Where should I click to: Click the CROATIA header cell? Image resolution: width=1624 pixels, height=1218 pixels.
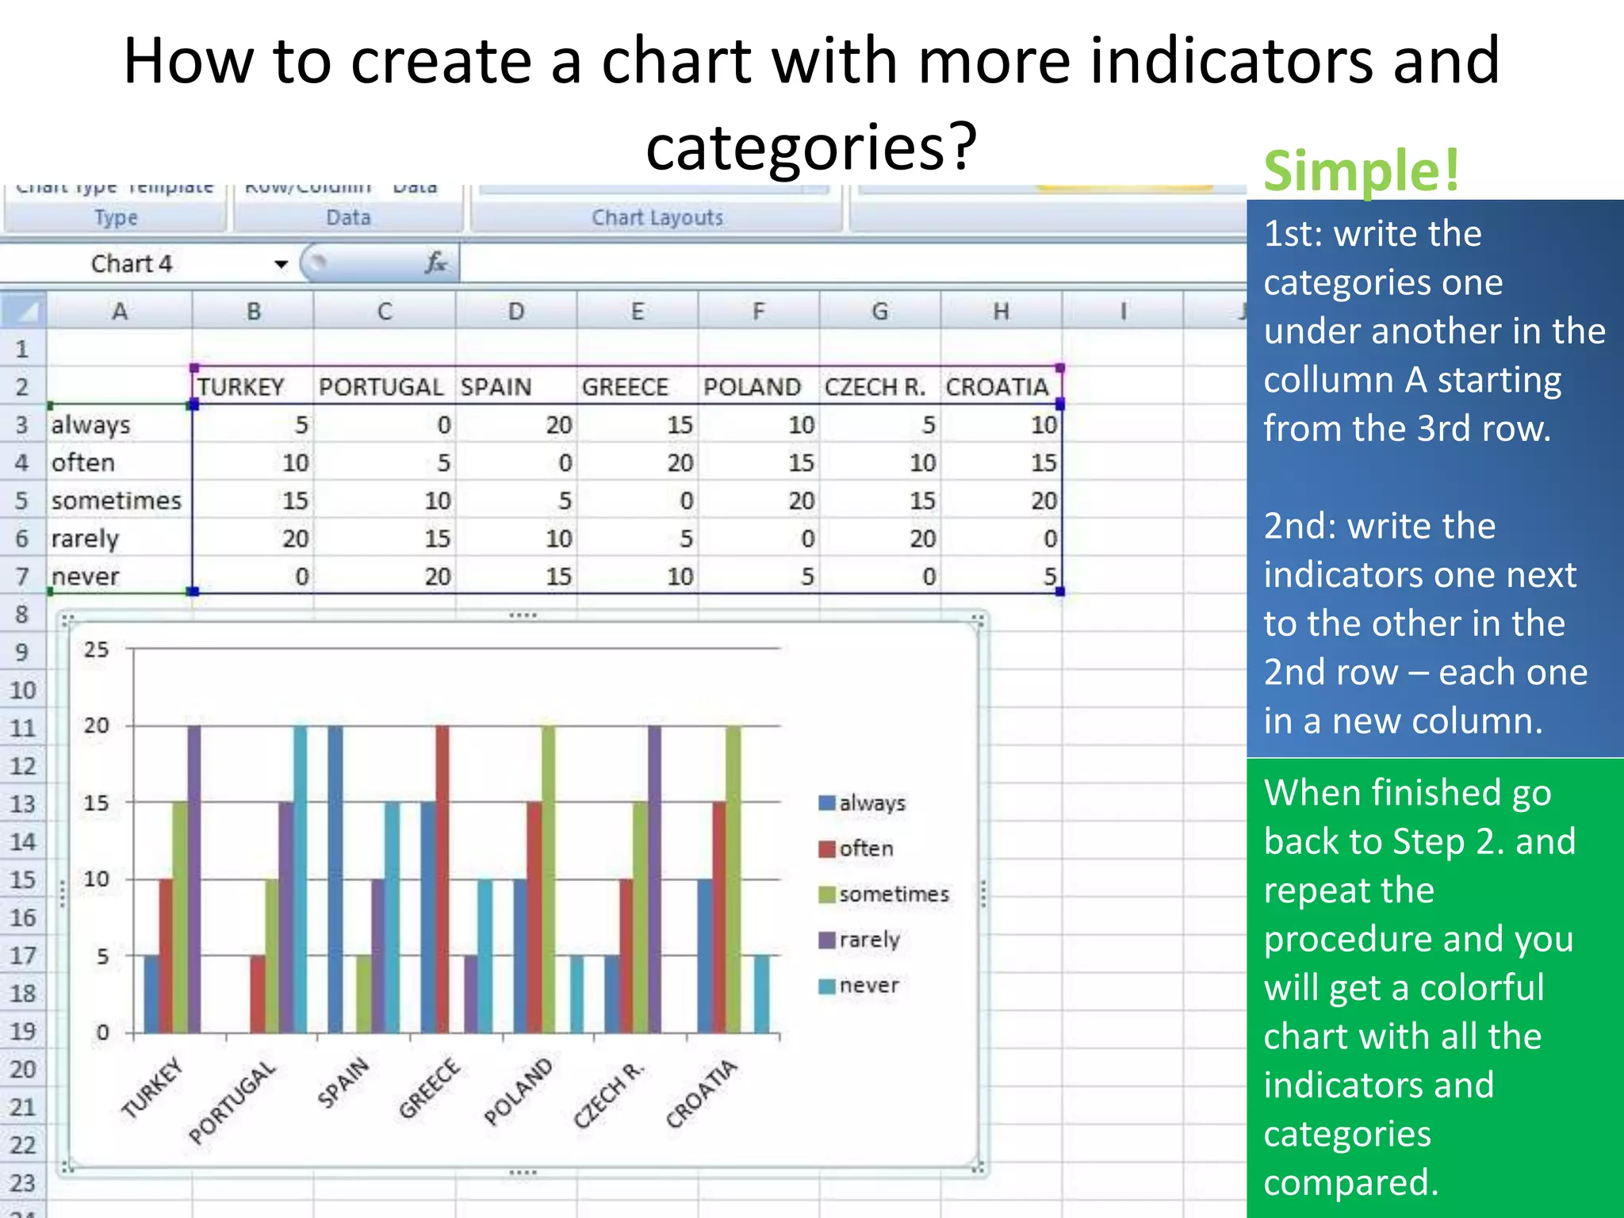[1002, 387]
